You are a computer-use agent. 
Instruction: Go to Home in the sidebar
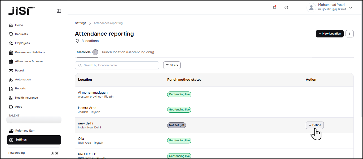coord(19,25)
